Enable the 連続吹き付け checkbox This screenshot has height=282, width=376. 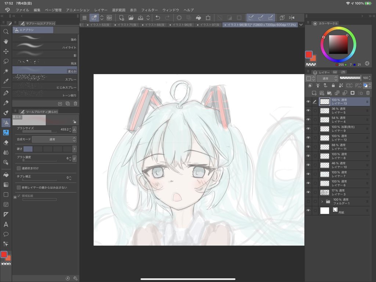(x=19, y=168)
